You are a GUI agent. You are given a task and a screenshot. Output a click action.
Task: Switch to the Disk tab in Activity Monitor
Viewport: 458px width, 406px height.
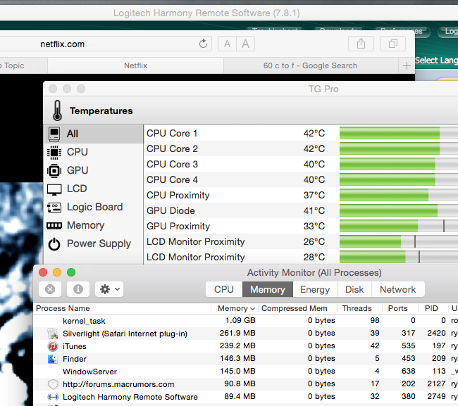point(354,289)
